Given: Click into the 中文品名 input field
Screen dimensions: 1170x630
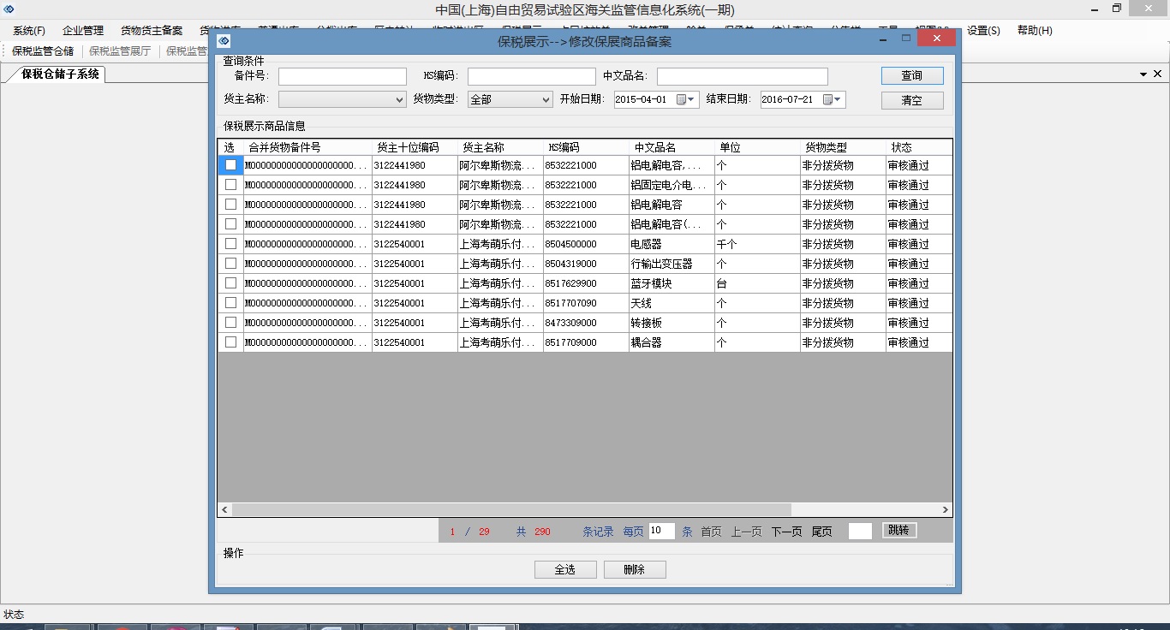Looking at the screenshot, I should pyautogui.click(x=742, y=77).
